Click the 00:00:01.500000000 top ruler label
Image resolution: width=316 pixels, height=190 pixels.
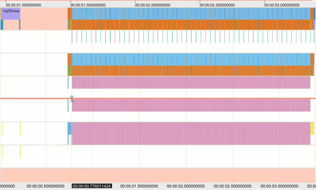(x=88, y=5)
